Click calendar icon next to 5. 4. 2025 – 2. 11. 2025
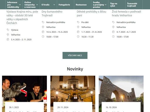The height and width of the screenshot is (112, 150). point(8,39)
